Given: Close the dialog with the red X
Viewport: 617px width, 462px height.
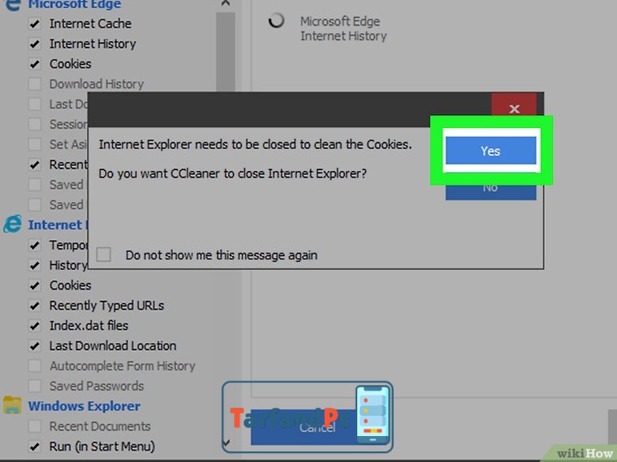Looking at the screenshot, I should point(514,106).
